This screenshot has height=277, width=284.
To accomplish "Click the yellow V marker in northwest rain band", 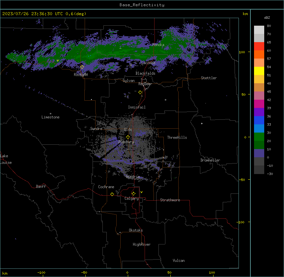I will [58, 61].
